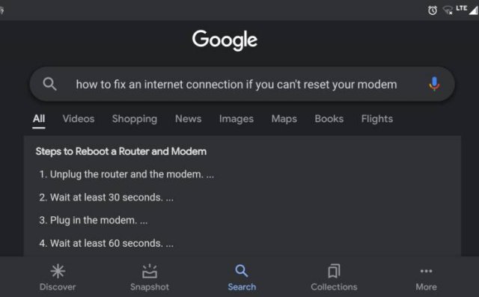Open the Discover asterisk icon
479x297 pixels.
click(58, 271)
